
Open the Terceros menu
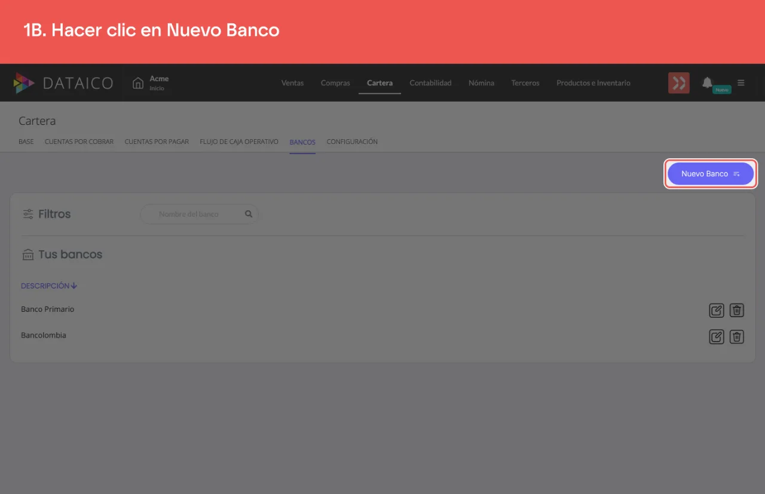[525, 83]
